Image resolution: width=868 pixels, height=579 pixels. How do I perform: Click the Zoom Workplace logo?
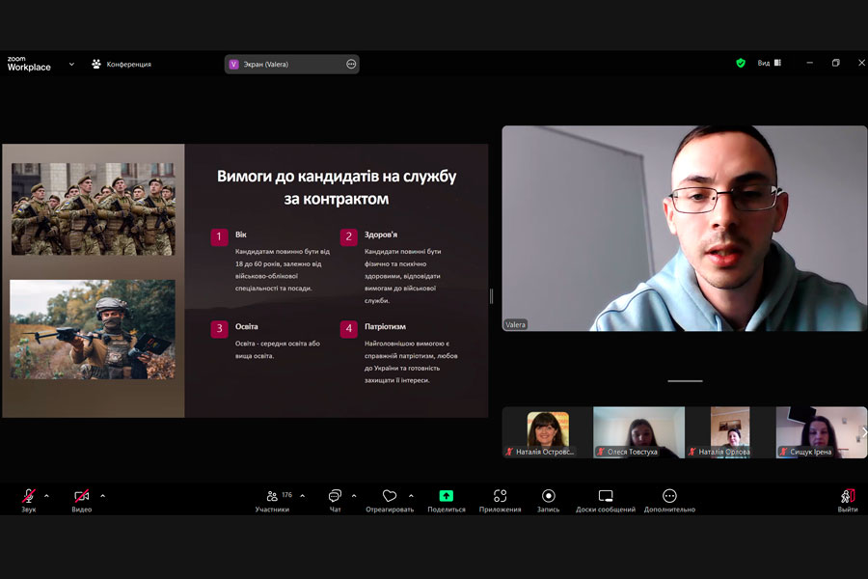(29, 65)
